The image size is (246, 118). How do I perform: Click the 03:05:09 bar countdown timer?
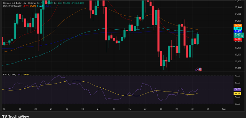pos(239,36)
